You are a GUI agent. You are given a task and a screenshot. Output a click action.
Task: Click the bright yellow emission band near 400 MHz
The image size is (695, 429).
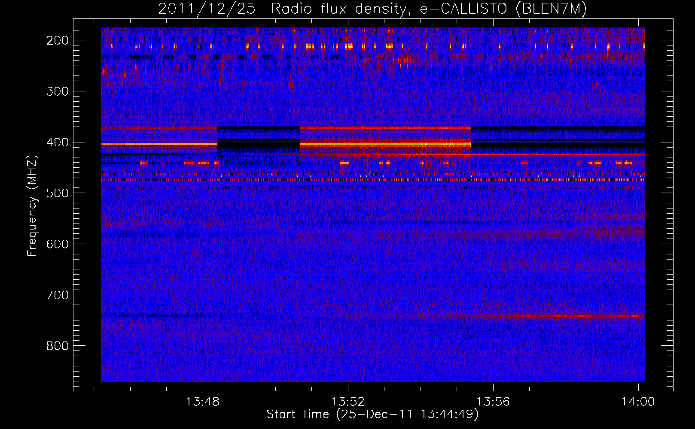[x=385, y=145]
